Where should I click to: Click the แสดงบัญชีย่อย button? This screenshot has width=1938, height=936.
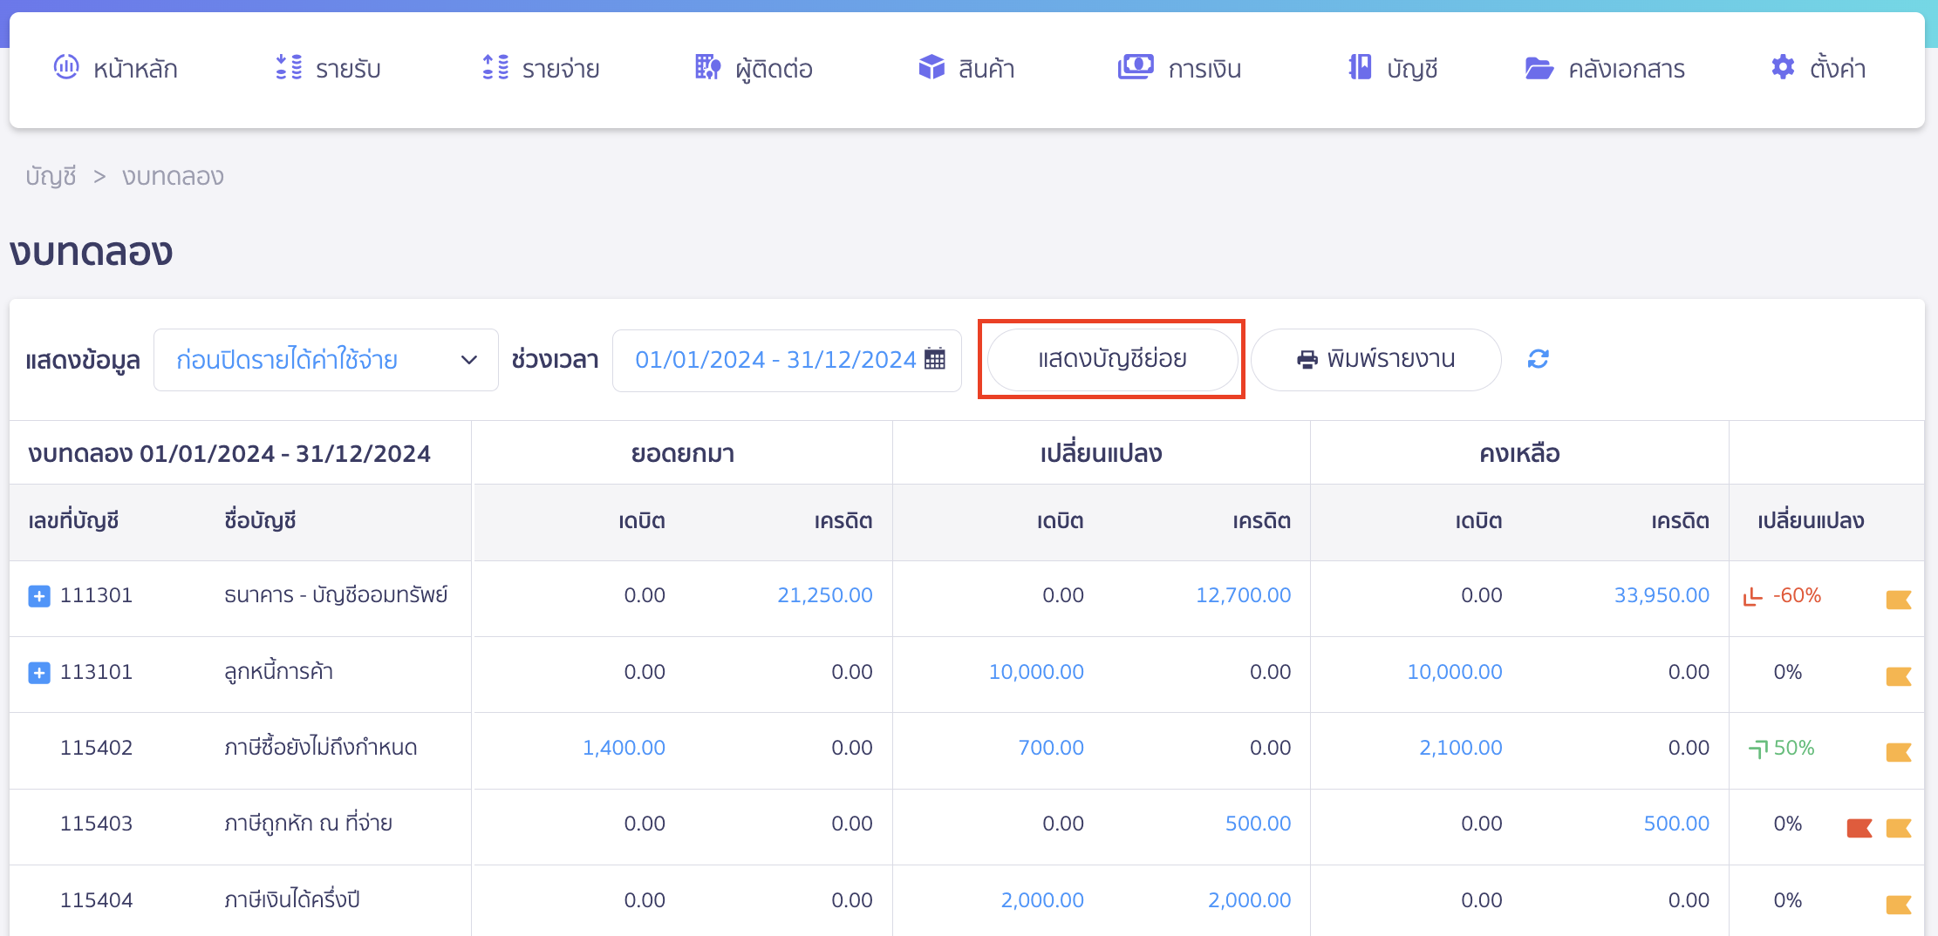click(x=1112, y=359)
